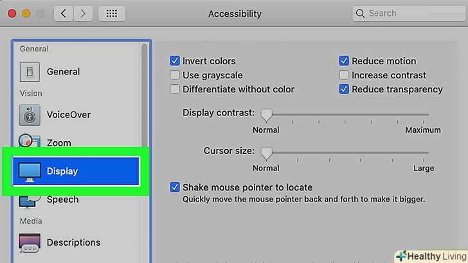Show all preferences grid icon
The width and height of the screenshot is (468, 263).
coord(111,13)
